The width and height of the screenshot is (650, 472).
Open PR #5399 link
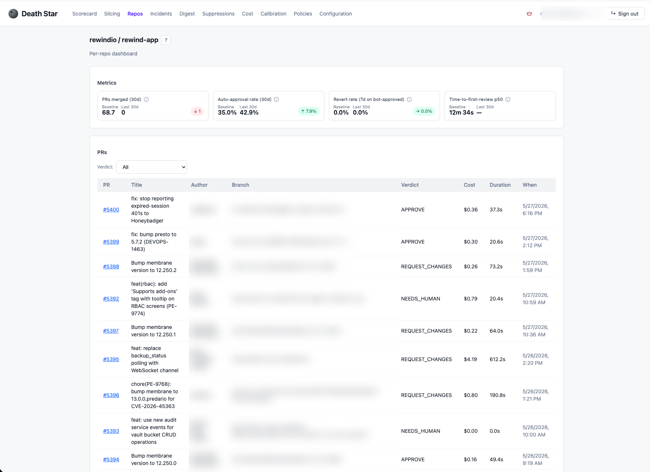(111, 242)
